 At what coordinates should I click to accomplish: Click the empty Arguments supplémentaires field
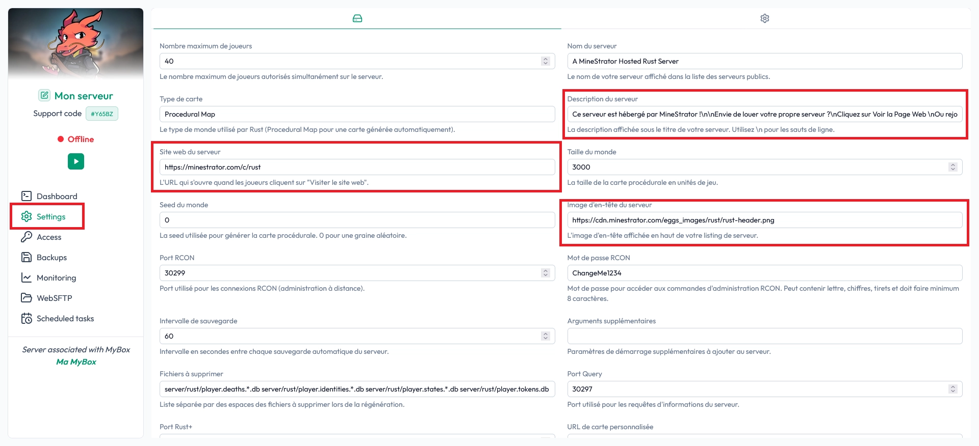pos(764,336)
